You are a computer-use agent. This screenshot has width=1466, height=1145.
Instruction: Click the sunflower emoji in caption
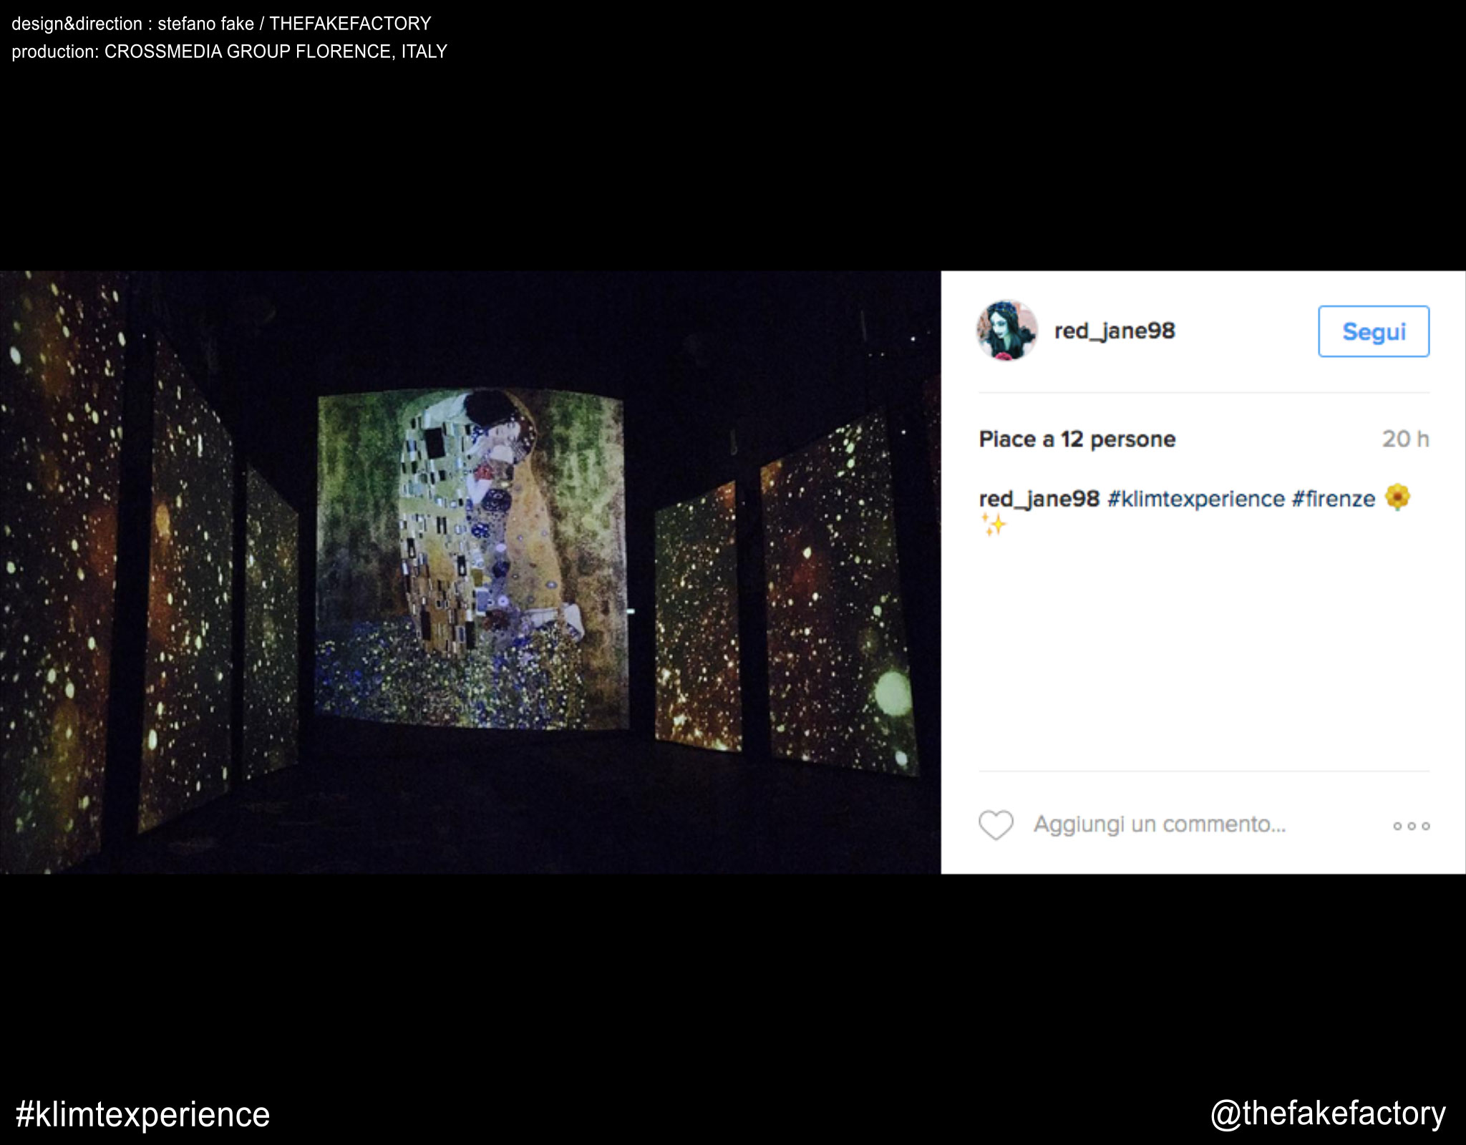point(1397,497)
